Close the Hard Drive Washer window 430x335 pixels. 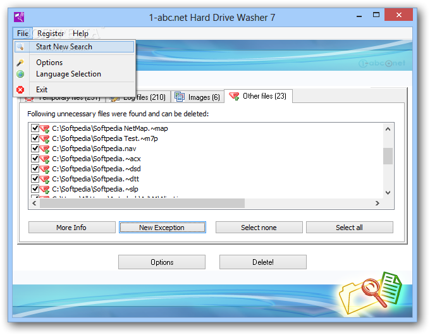(398, 15)
